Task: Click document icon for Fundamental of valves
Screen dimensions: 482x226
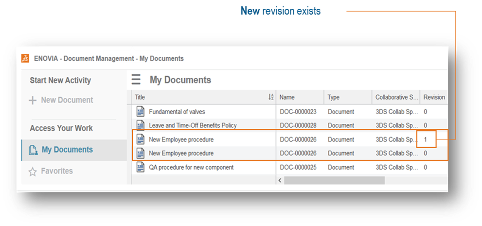Action: pyautogui.click(x=141, y=112)
